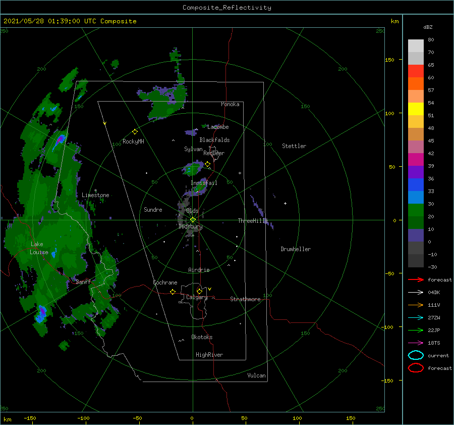Click the 20 dBZ green color swatch
454x425 pixels.
click(x=416, y=210)
